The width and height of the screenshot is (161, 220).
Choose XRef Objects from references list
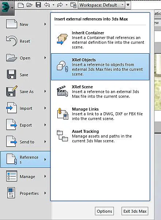[100, 67]
